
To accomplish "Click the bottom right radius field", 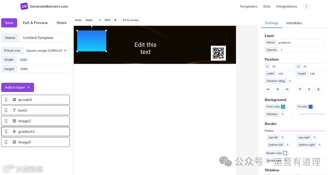I will coord(321,145).
